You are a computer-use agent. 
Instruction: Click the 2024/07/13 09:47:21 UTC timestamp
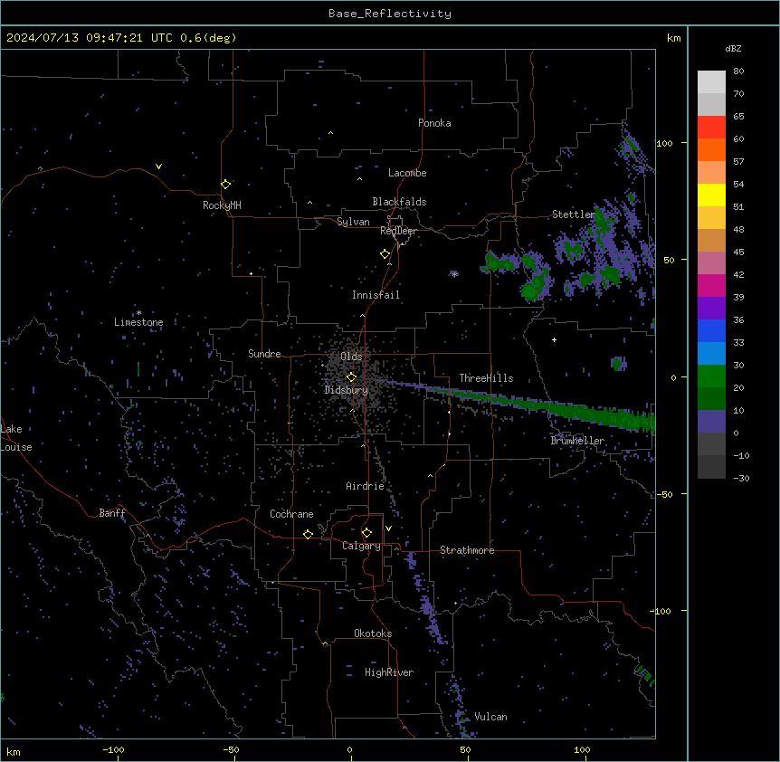[89, 38]
